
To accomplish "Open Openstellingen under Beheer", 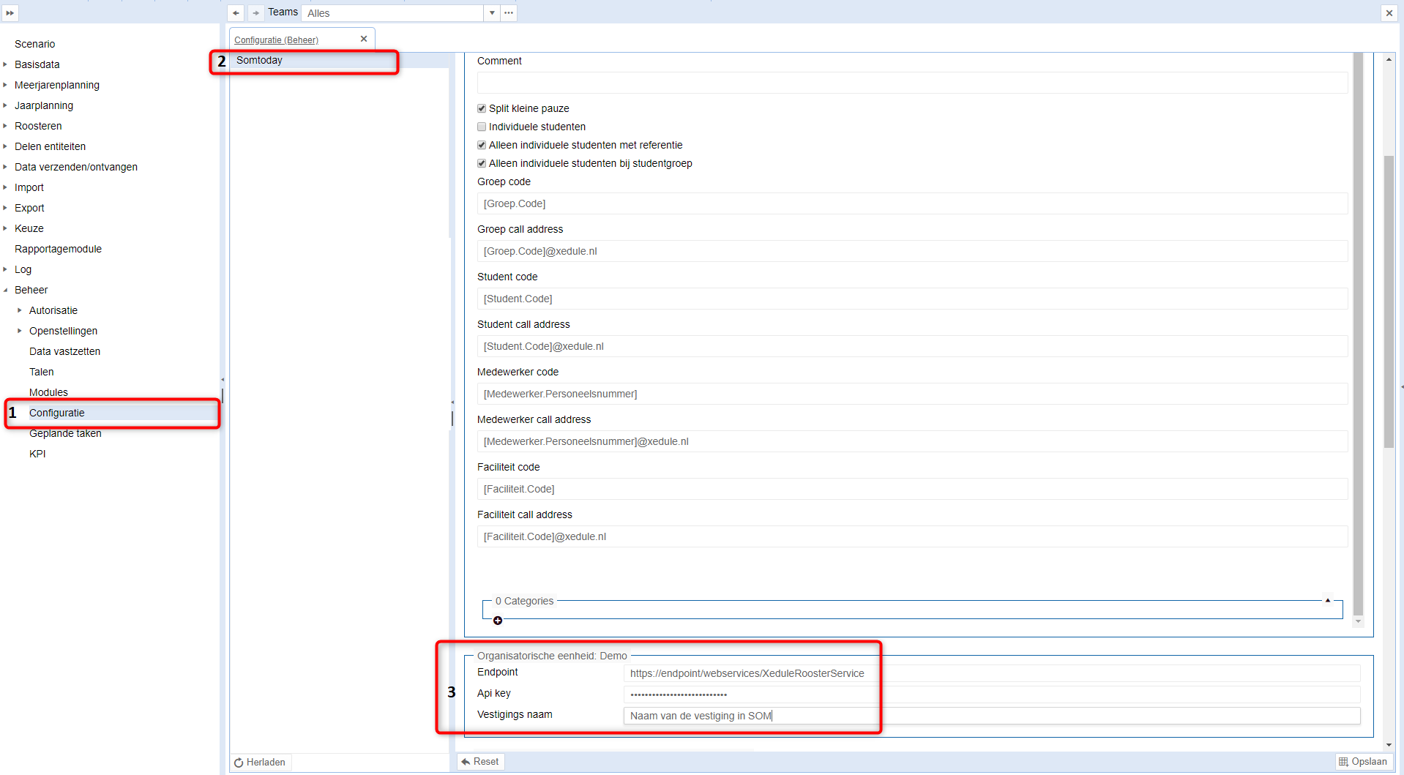I will click(x=63, y=331).
